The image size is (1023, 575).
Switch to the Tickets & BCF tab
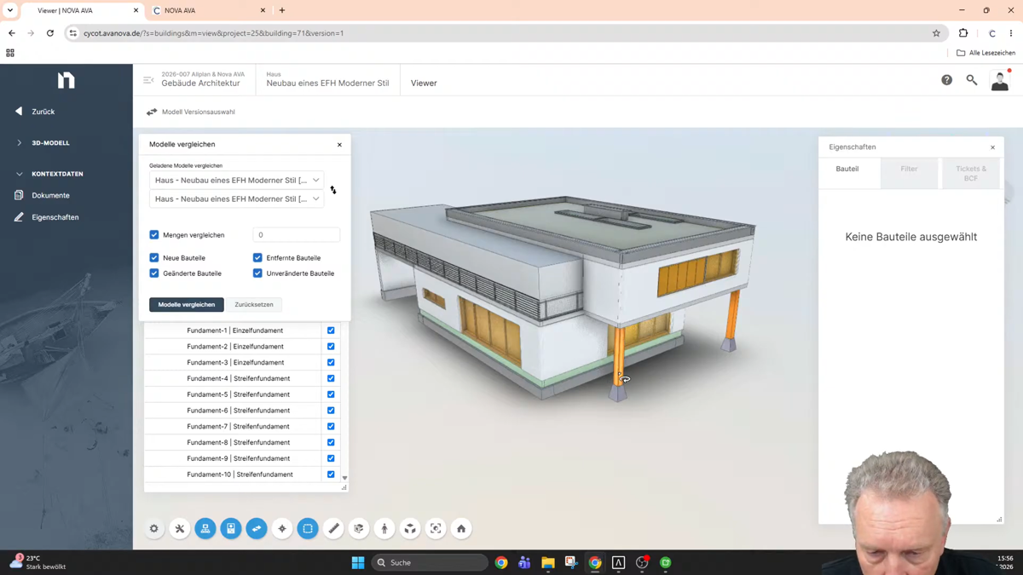coord(971,173)
